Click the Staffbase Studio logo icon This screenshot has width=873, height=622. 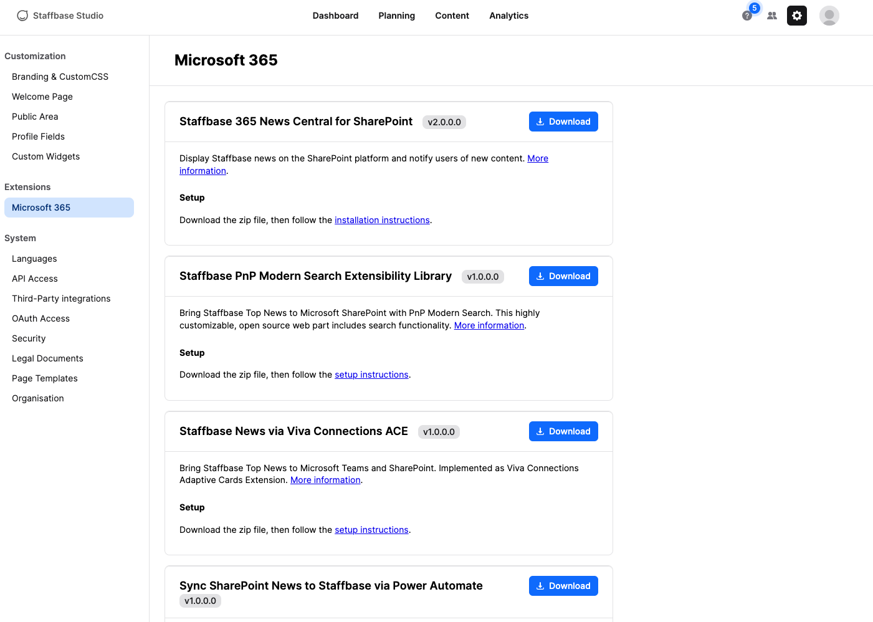pyautogui.click(x=22, y=16)
